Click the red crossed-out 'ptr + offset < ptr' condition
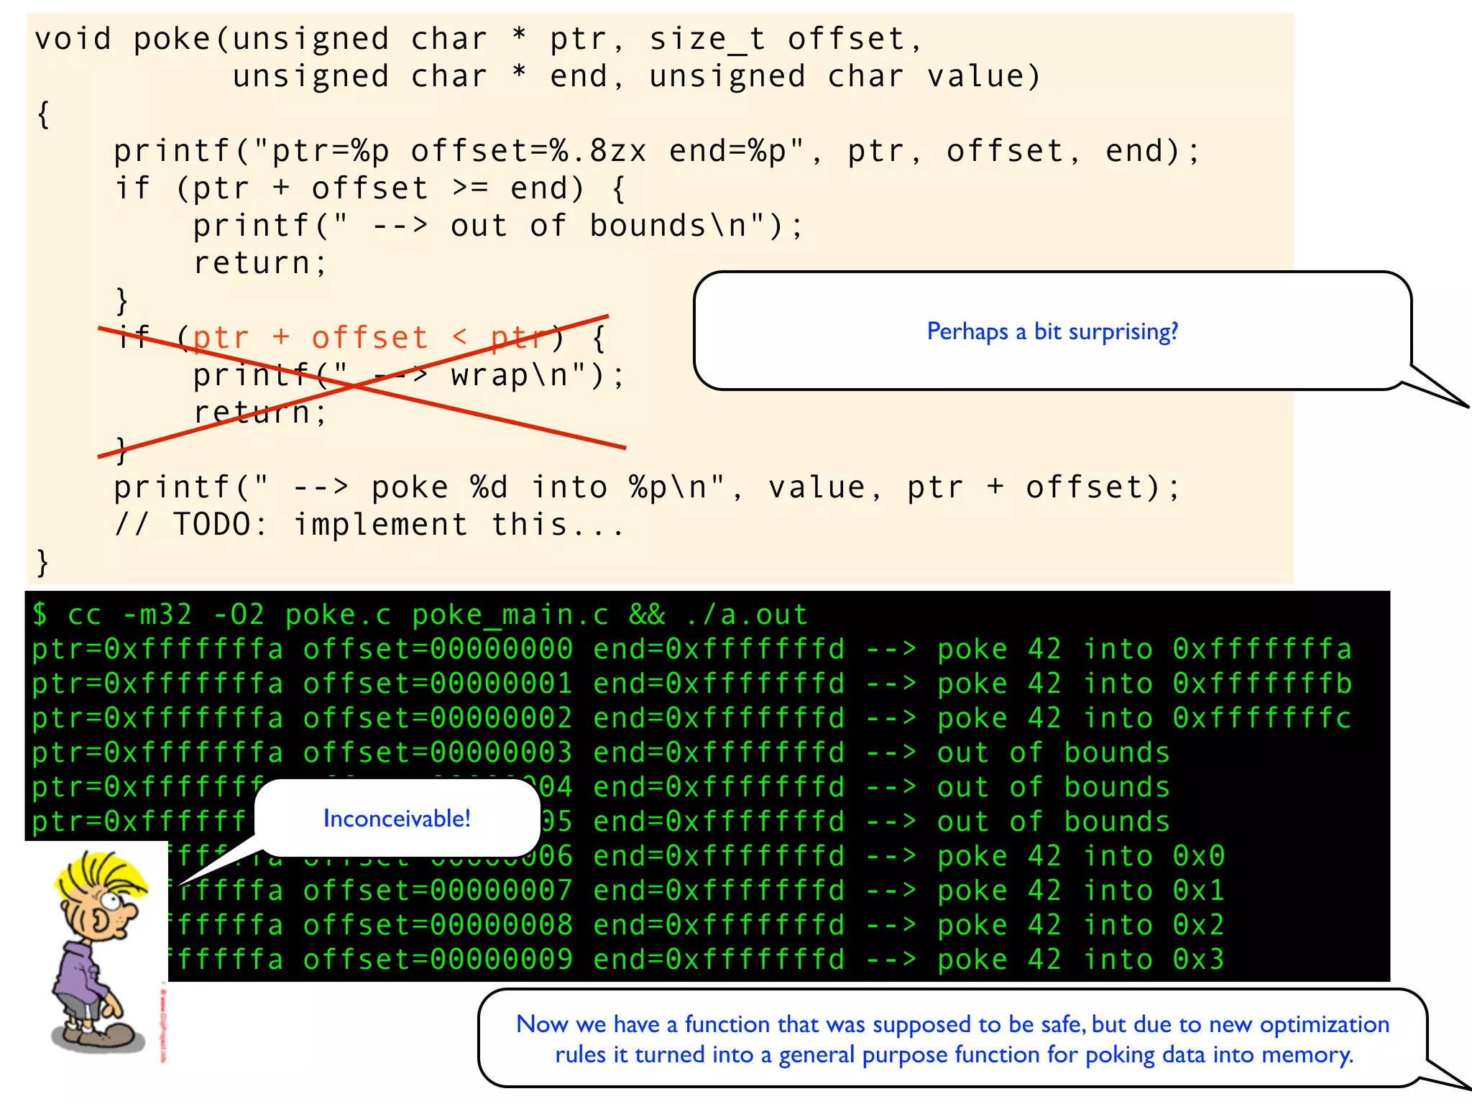Viewport: 1472px width, 1104px height. point(370,338)
